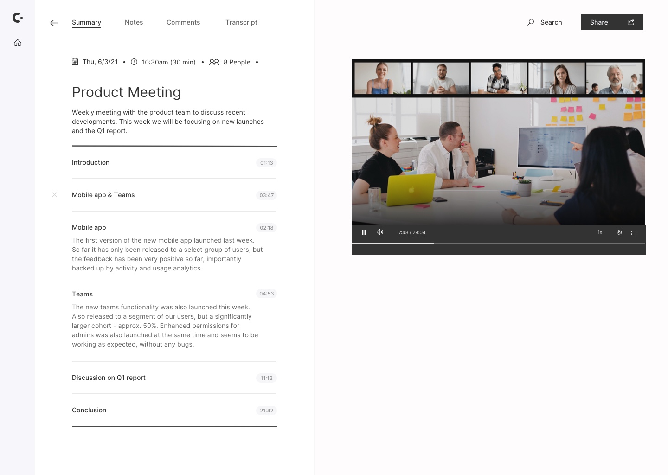
Task: Select the bearded man participant thumbnail
Action: point(441,78)
